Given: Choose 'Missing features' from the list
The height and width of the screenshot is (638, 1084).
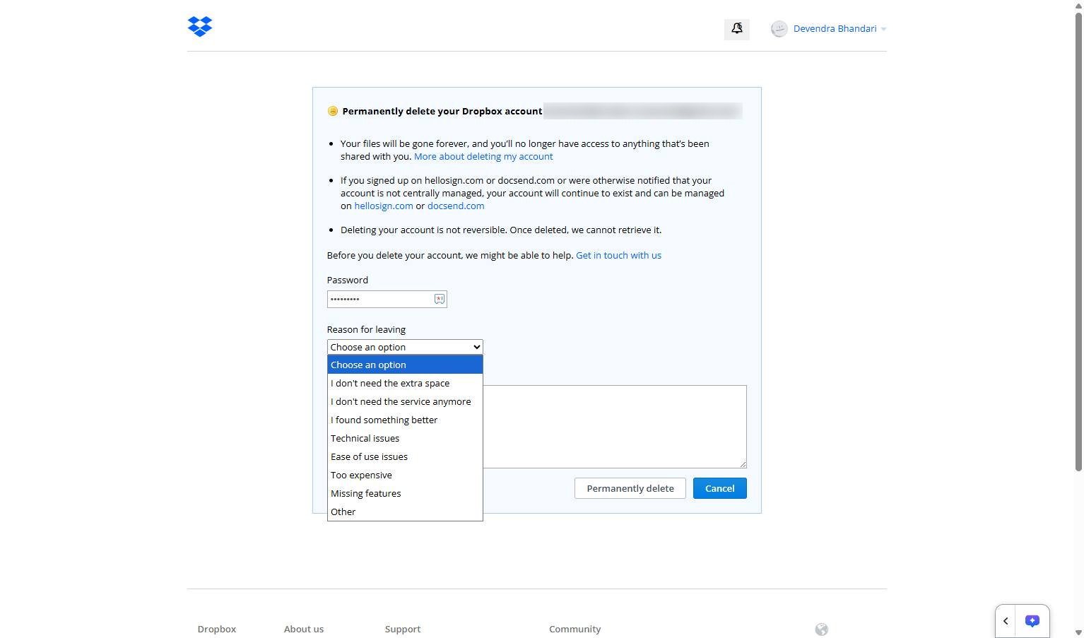Looking at the screenshot, I should [405, 493].
